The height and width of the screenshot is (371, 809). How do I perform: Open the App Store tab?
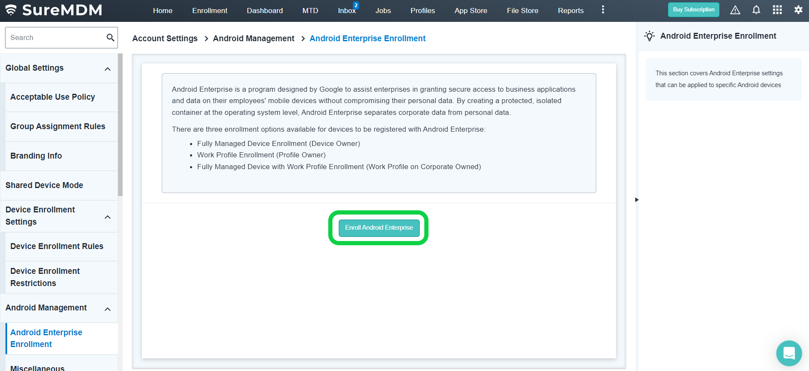click(471, 11)
